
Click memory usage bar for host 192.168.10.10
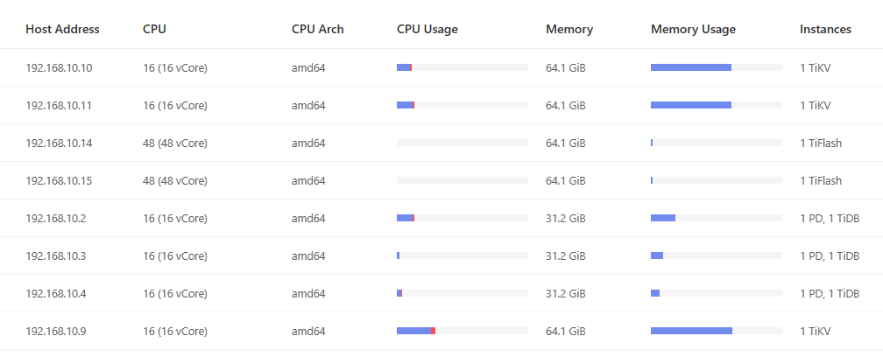[716, 67]
